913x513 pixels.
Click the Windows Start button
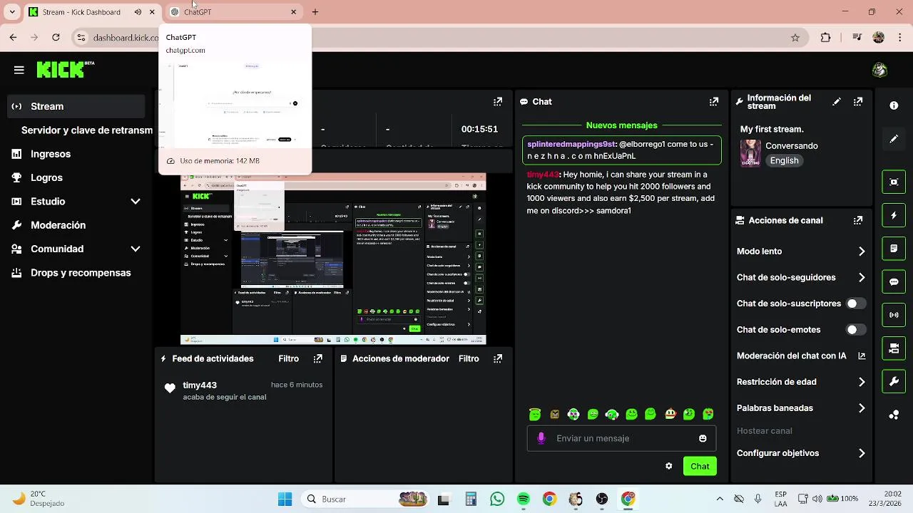pos(285,499)
